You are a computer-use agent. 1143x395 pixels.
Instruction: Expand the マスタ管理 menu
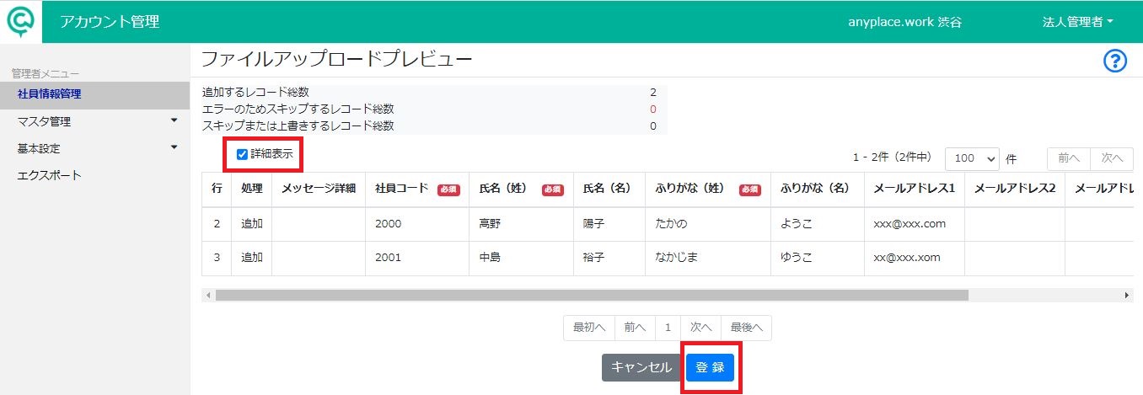pyautogui.click(x=95, y=121)
